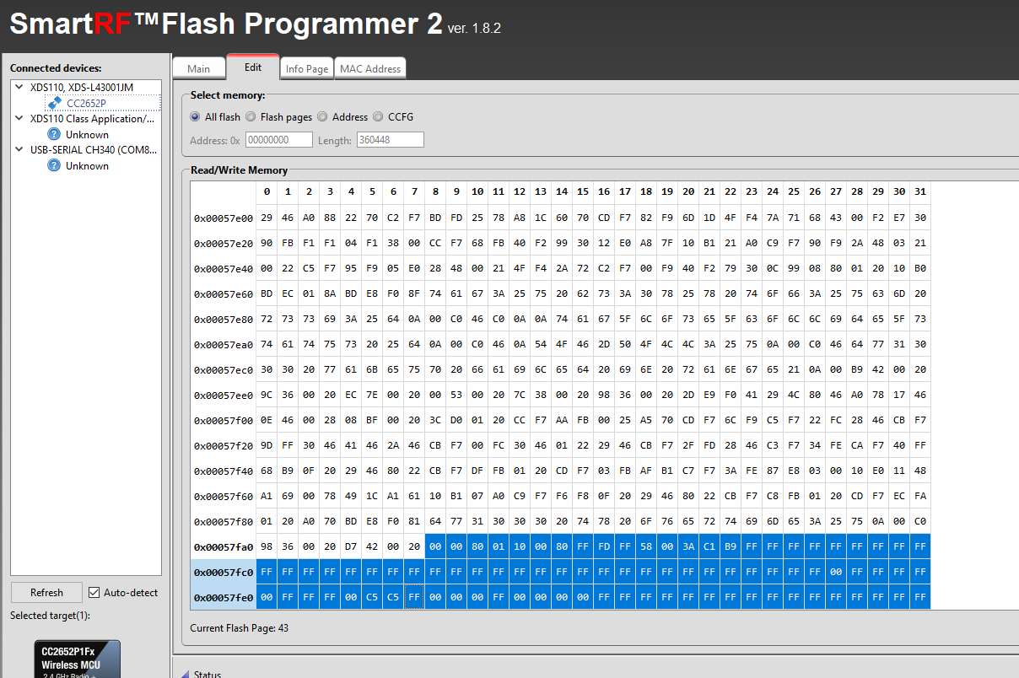Toggle the Auto-detect checkbox
Viewport: 1019px width, 678px height.
(94, 593)
